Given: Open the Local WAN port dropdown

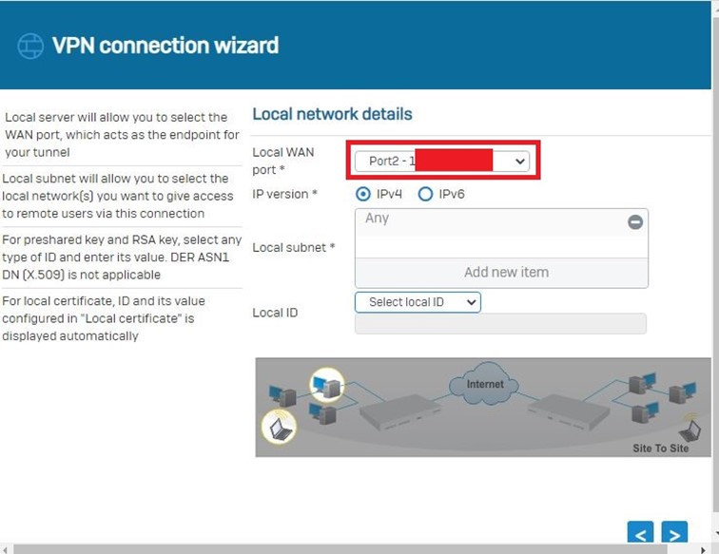Looking at the screenshot, I should coord(442,162).
